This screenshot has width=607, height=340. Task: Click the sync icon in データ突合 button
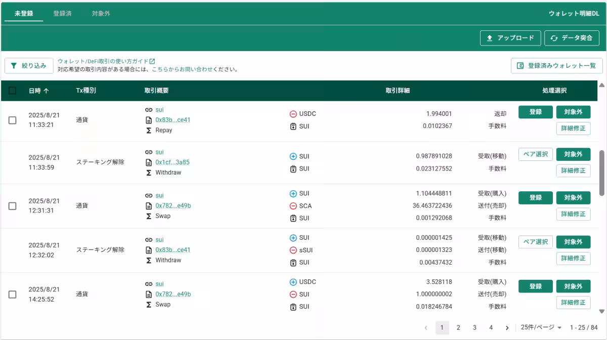pos(554,38)
